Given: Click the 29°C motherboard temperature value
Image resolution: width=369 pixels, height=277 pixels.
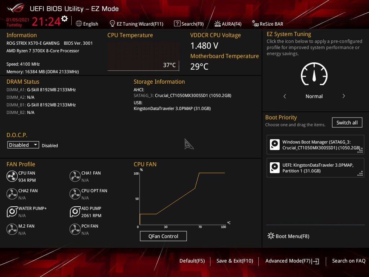Looking at the screenshot, I should click(x=199, y=66).
